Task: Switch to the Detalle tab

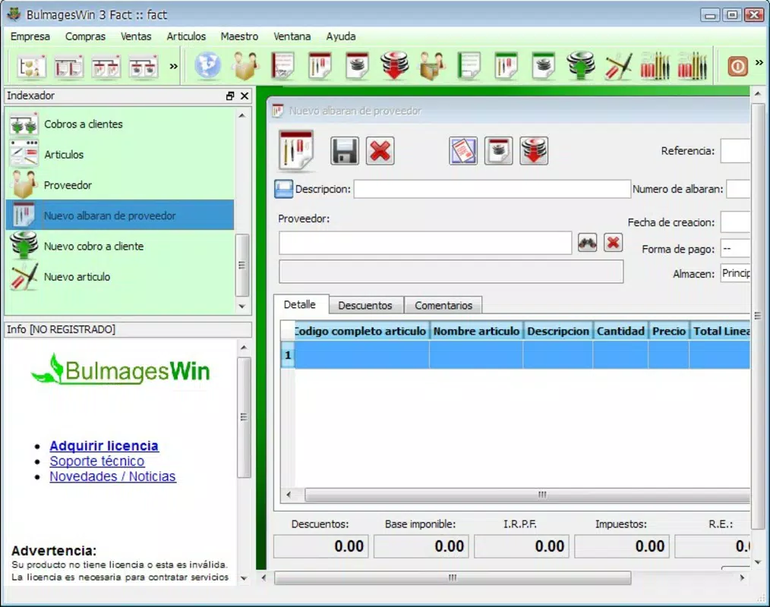Action: [299, 304]
